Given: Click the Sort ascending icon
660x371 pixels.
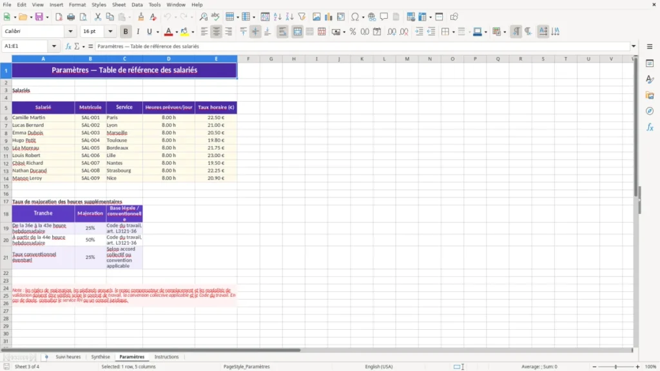Looking at the screenshot, I should tap(277, 17).
